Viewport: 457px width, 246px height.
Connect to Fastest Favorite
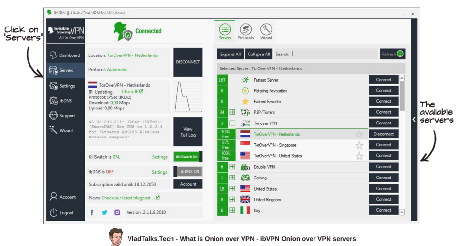pyautogui.click(x=383, y=101)
